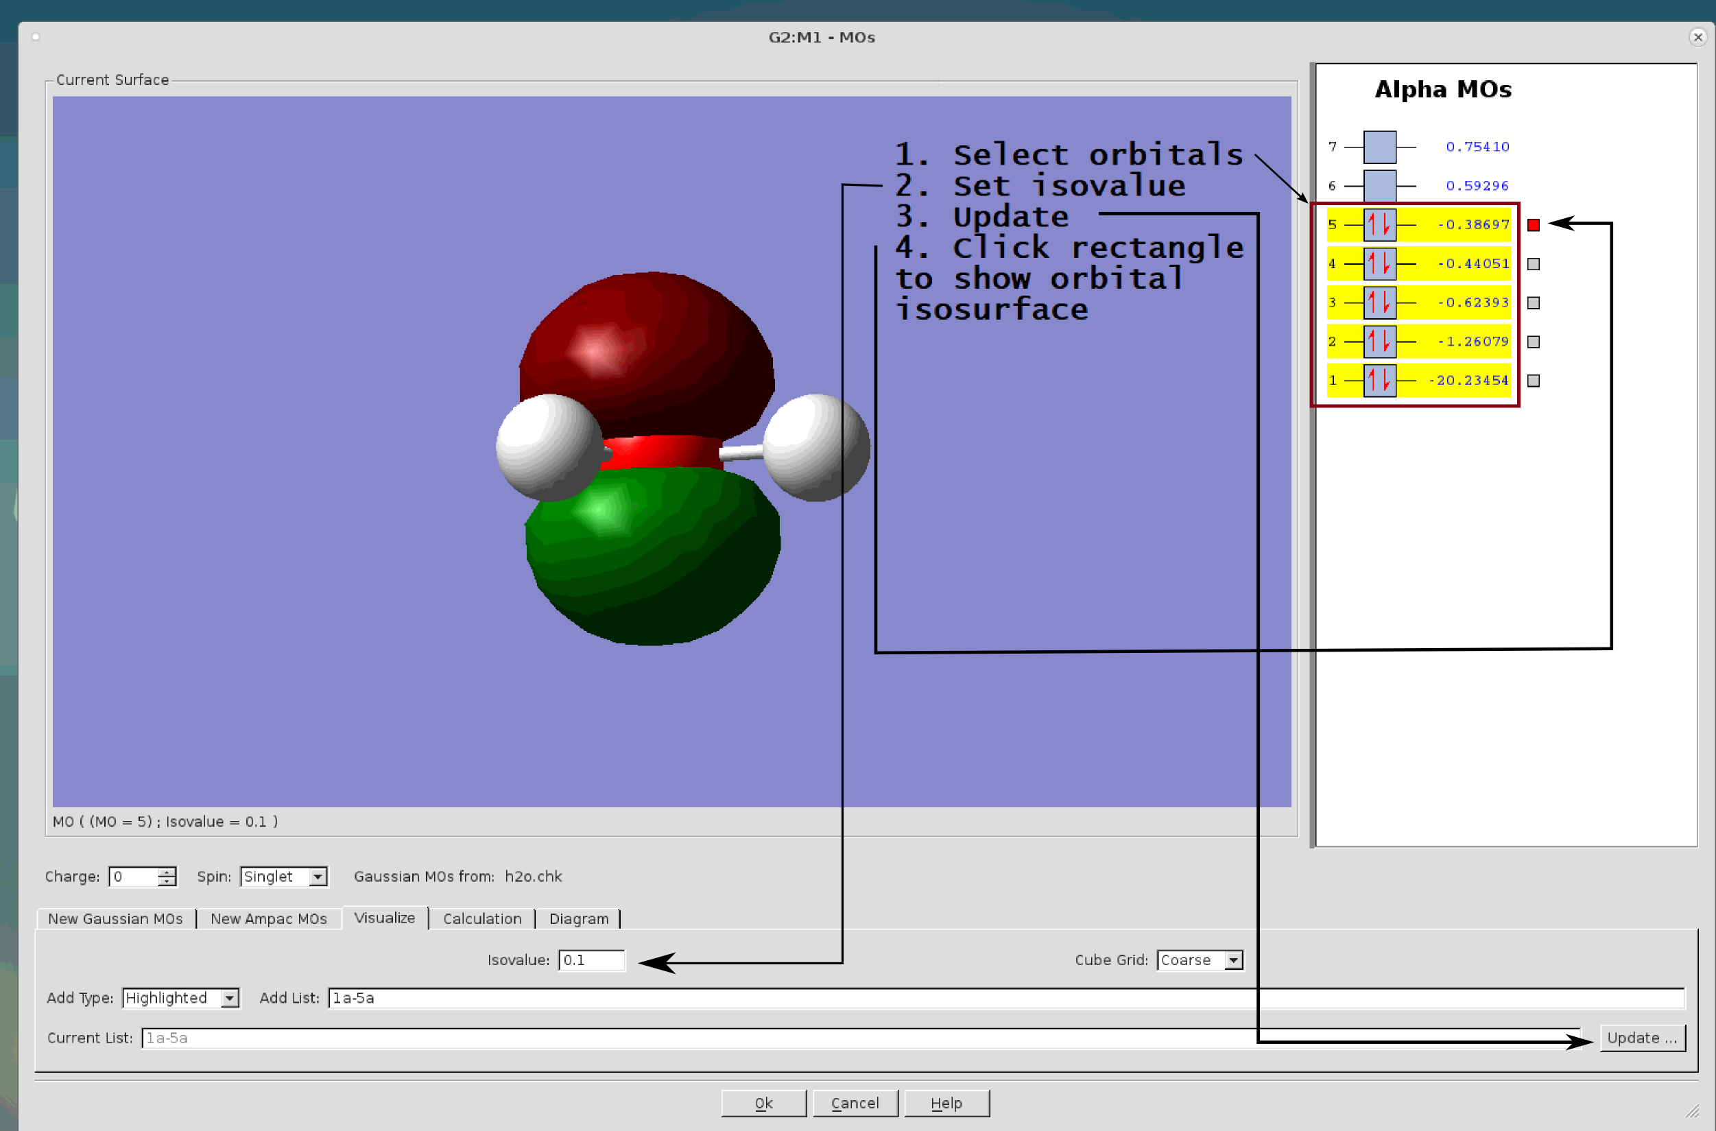Click energy value -20.23454
Image resolution: width=1716 pixels, height=1131 pixels.
(x=1468, y=380)
